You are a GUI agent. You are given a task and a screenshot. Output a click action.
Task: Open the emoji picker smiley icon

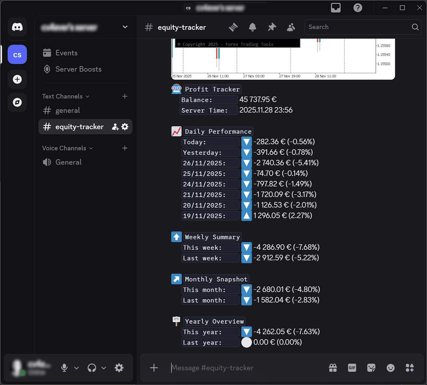point(391,368)
